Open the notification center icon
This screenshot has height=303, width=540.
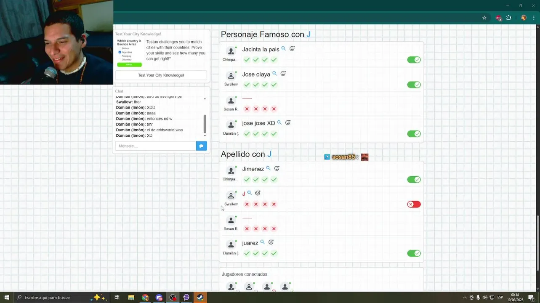point(532,298)
